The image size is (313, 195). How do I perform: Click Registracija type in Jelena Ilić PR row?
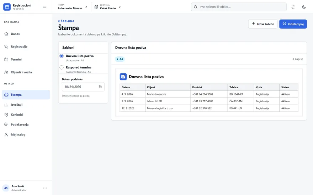[x=262, y=101]
